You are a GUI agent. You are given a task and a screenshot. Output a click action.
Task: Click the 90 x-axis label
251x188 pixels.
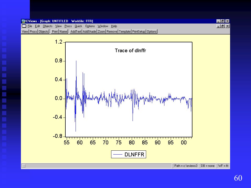pyautogui.click(x=158, y=143)
